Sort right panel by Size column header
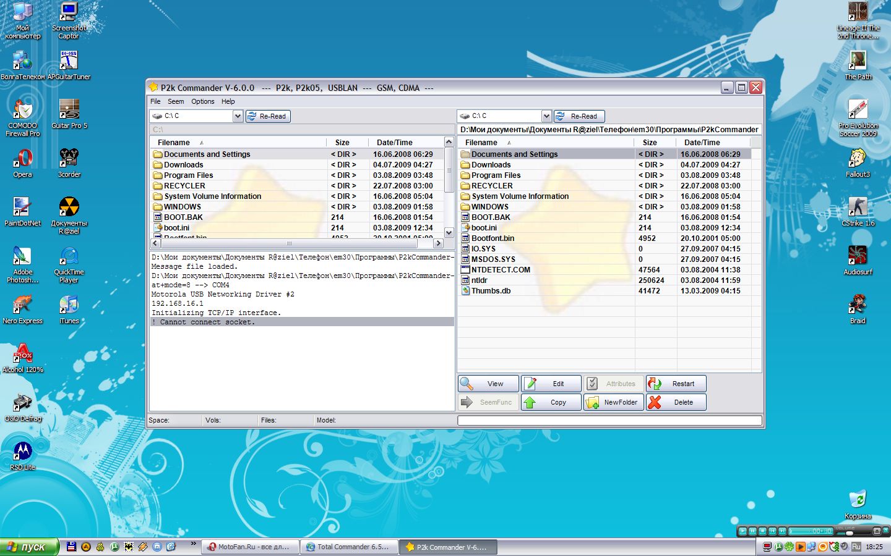Image resolution: width=891 pixels, height=556 pixels. 655,143
